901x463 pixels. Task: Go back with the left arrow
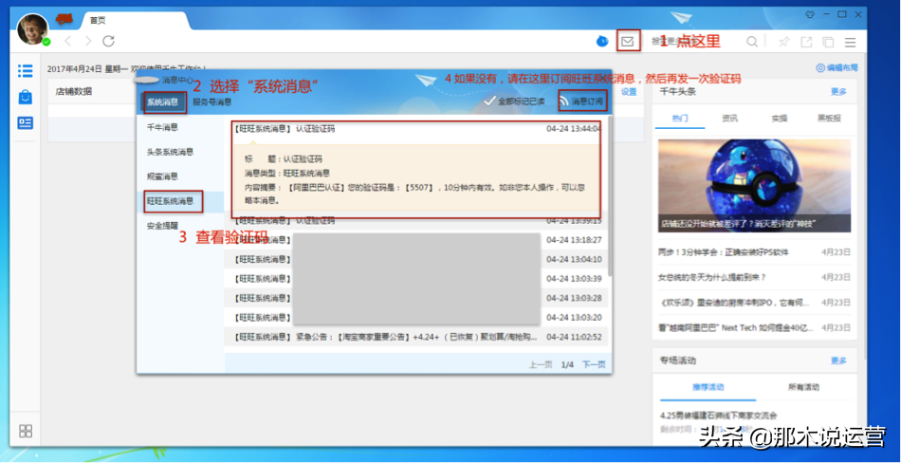[x=67, y=41]
